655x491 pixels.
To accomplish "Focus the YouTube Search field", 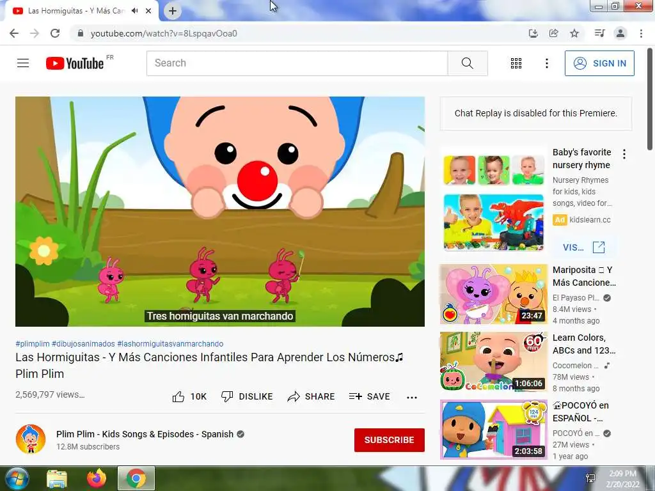I will coord(297,63).
